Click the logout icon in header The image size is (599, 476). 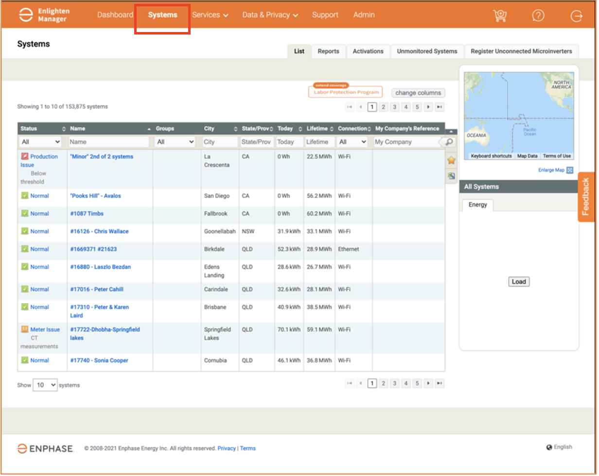(x=576, y=16)
